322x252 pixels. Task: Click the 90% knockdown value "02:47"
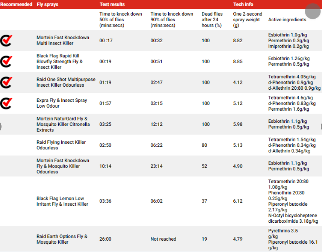[156, 82]
